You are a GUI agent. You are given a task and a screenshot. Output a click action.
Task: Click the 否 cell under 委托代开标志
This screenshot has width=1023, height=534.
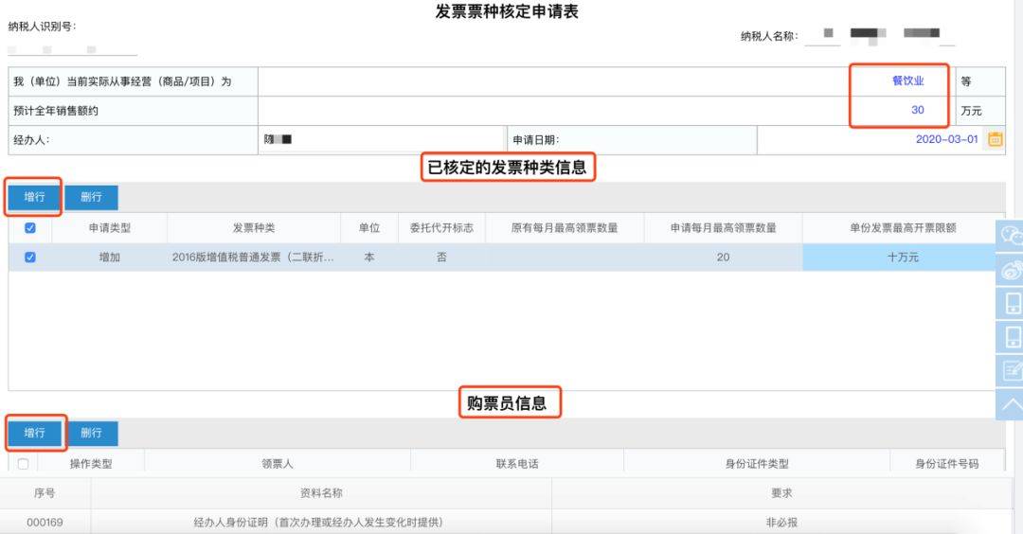[441, 258]
